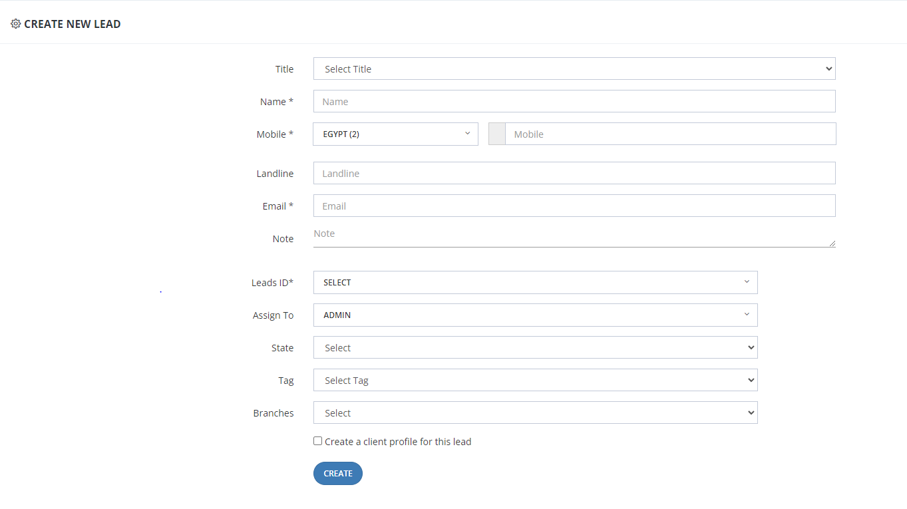Expand the Select Tag dropdown
The image size is (907, 509).
tap(535, 380)
